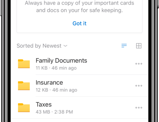Open the Sorted by Newest sort menu
159x122 pixels.
click(x=42, y=46)
